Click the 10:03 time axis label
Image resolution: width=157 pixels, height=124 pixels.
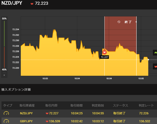(45, 78)
